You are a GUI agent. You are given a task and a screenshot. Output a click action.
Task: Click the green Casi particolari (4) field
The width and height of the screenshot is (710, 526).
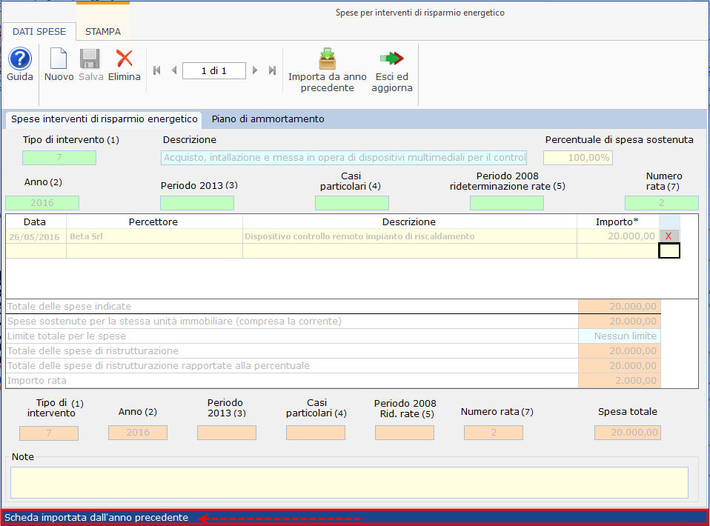[x=352, y=203]
